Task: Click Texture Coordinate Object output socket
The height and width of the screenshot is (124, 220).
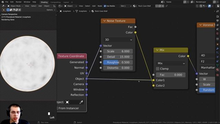Action: (x=87, y=79)
